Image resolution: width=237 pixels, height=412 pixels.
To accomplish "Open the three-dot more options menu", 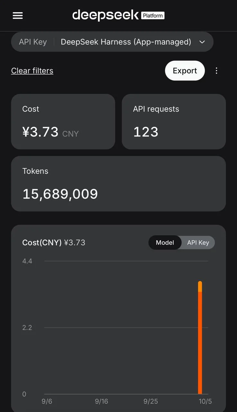I will [216, 70].
